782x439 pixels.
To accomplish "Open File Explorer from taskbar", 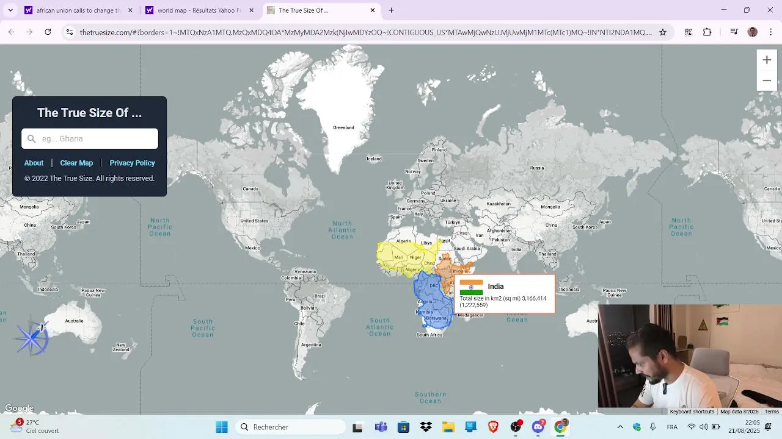I will [448, 427].
